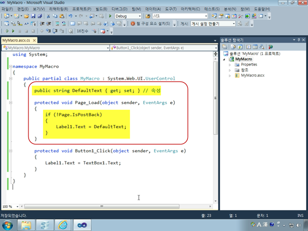Click the Command Window icon

coord(261,16)
